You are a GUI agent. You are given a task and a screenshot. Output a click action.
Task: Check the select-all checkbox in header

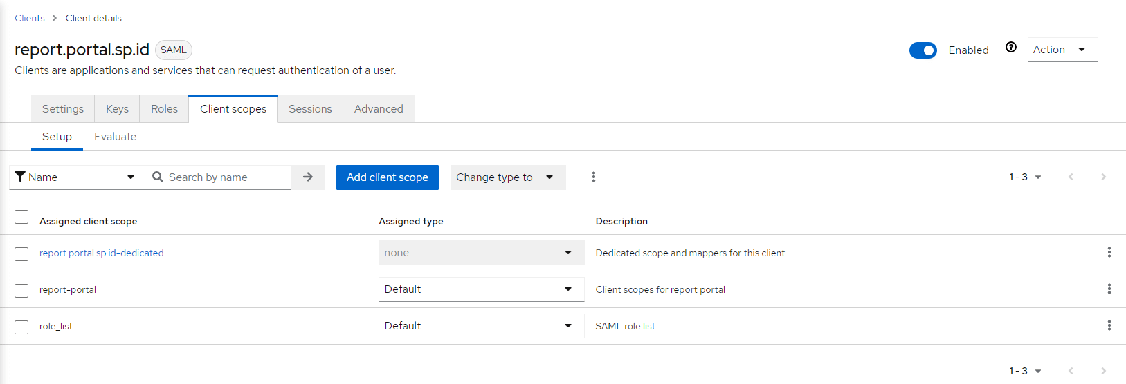(21, 218)
